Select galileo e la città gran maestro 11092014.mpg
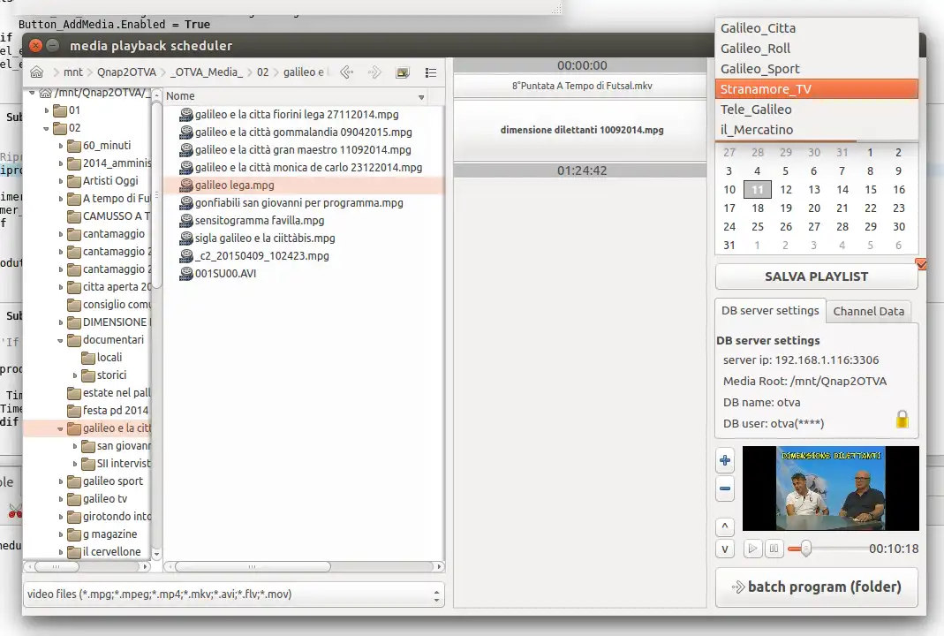The height and width of the screenshot is (636, 944). [303, 150]
